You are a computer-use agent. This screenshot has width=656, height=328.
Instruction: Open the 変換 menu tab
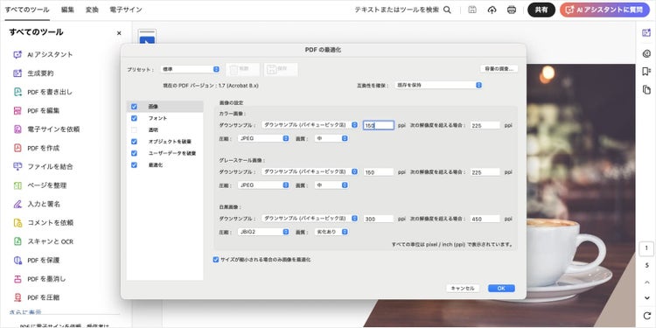coord(92,10)
